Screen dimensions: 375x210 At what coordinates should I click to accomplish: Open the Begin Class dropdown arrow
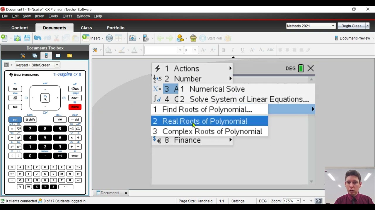click(368, 26)
